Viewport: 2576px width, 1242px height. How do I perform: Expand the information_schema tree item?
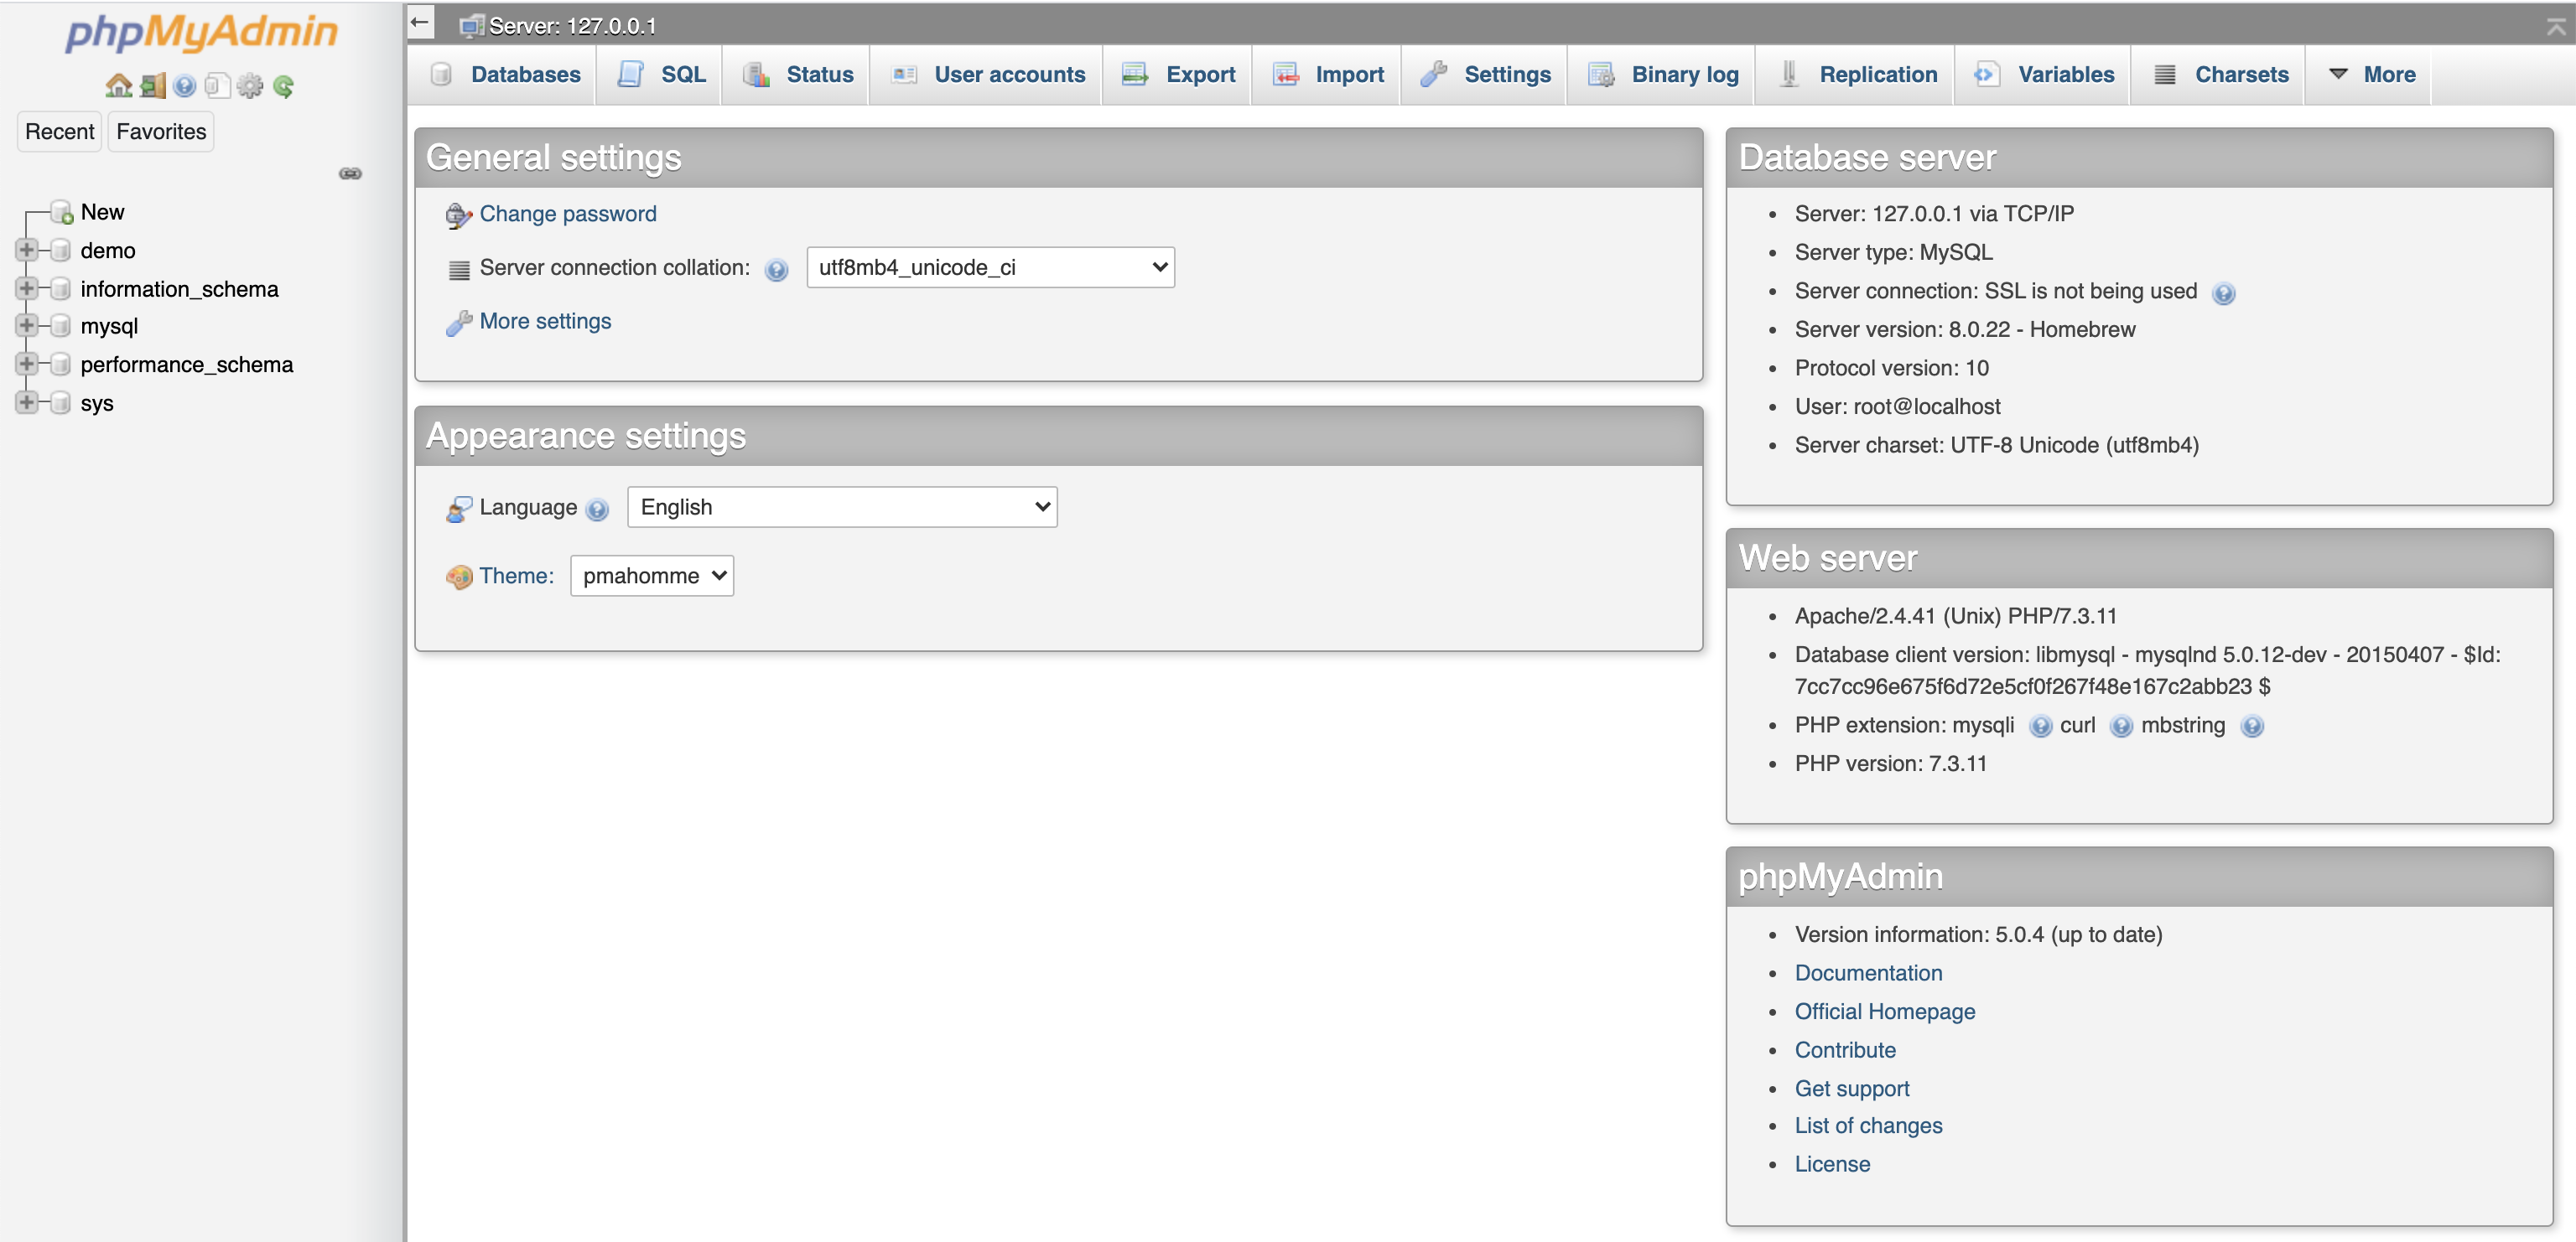coord(27,287)
